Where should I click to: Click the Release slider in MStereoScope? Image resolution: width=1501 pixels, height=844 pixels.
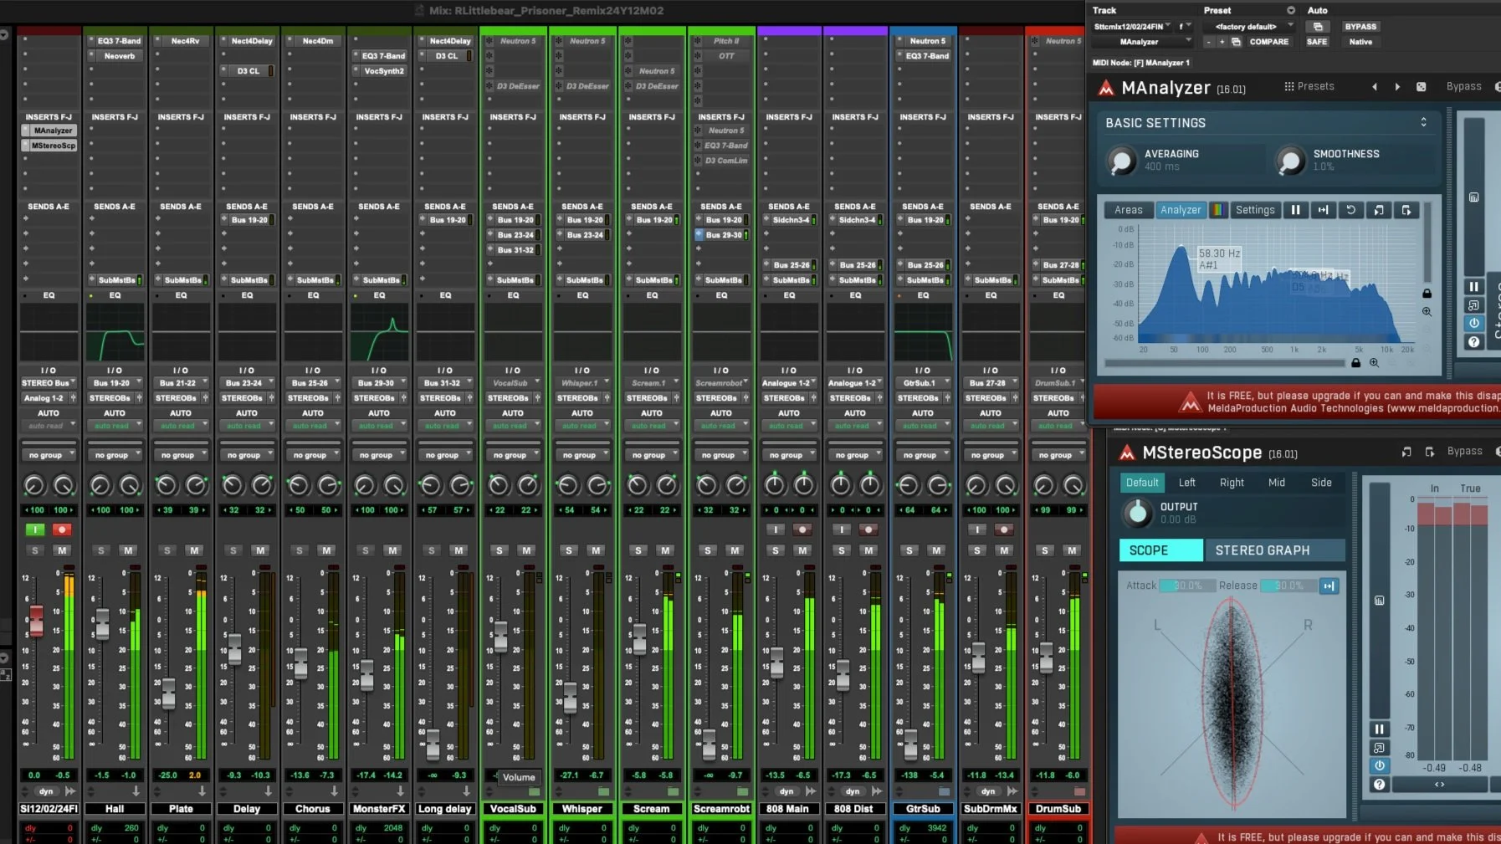(x=1289, y=586)
